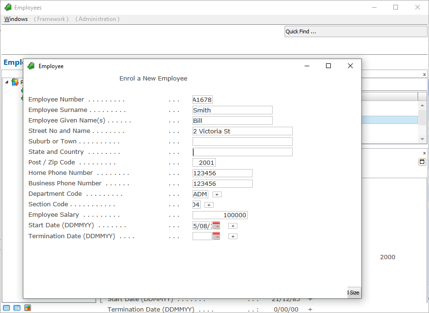Open Section Code prompt plus button
Viewport: 429px width, 313px height.
point(209,205)
